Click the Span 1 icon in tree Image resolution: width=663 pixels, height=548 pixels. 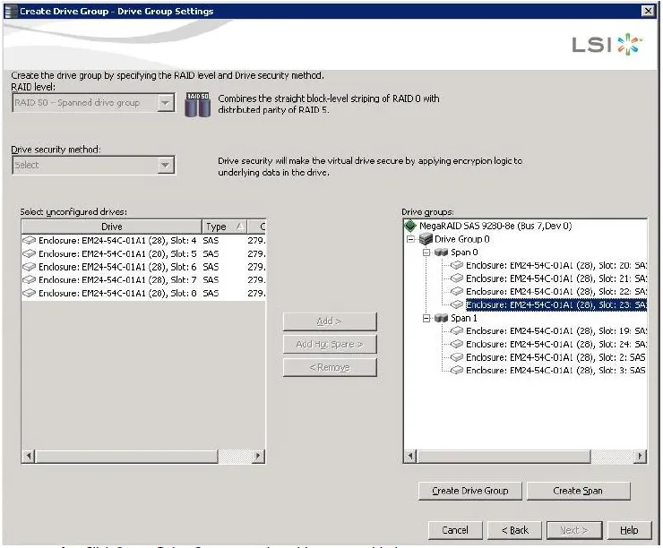(x=440, y=318)
